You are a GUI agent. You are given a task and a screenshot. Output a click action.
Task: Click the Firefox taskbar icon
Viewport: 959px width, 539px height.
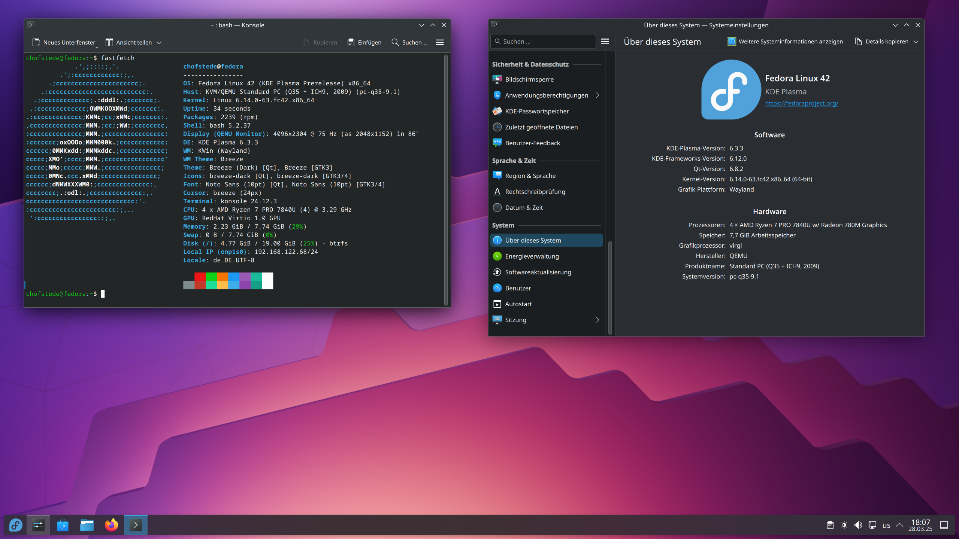tap(111, 525)
